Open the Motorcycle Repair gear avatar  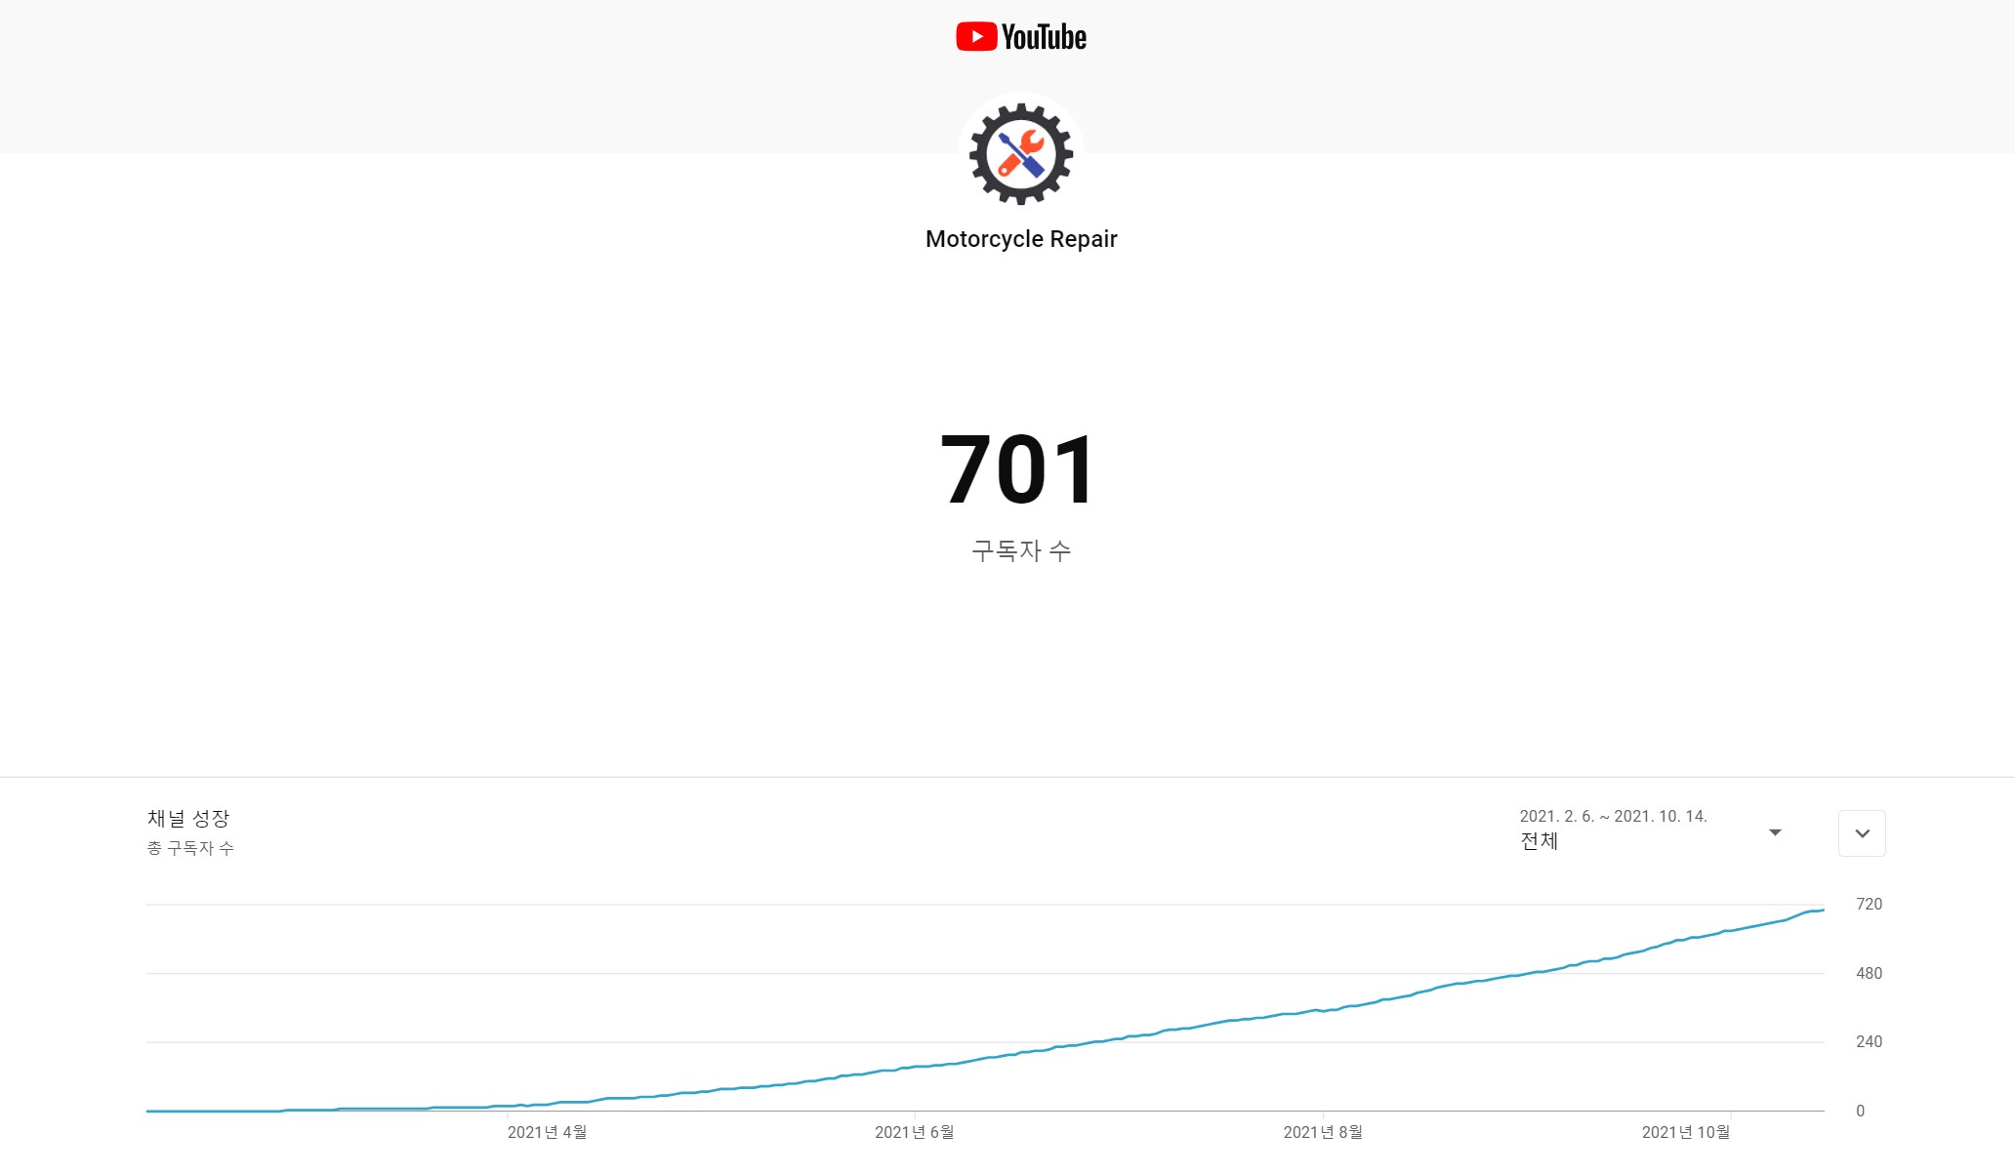pyautogui.click(x=1021, y=154)
